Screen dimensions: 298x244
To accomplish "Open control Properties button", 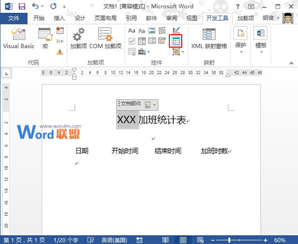I will (x=176, y=41).
